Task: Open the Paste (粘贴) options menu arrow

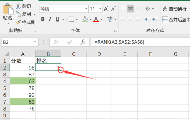Action: [x=8, y=23]
